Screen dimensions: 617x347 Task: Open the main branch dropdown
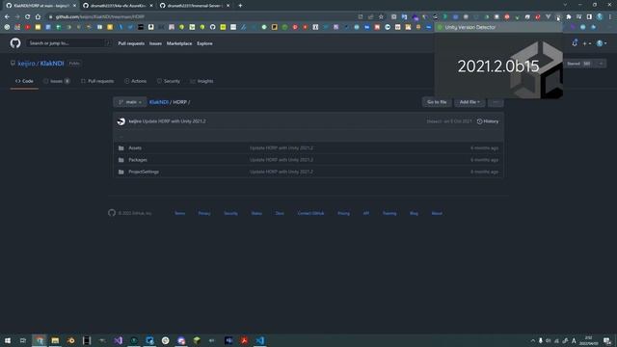point(130,102)
